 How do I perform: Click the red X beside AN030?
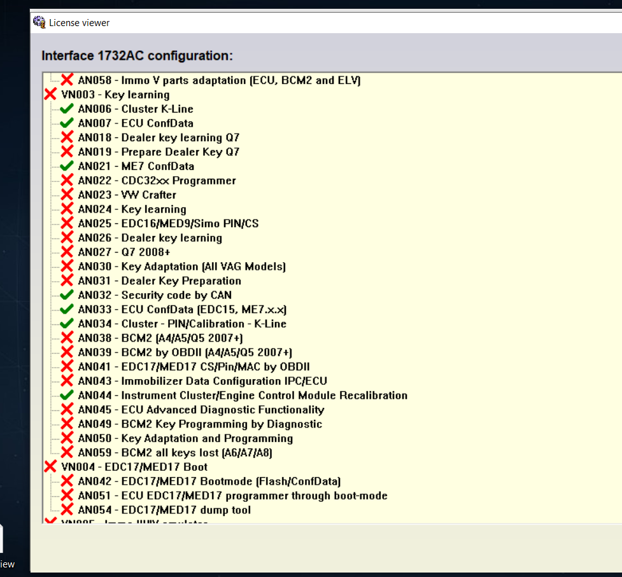pyautogui.click(x=67, y=266)
